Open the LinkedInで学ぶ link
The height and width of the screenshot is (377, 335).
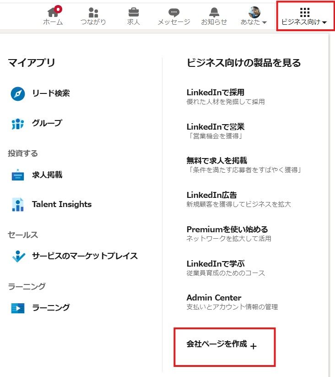pyautogui.click(x=216, y=264)
